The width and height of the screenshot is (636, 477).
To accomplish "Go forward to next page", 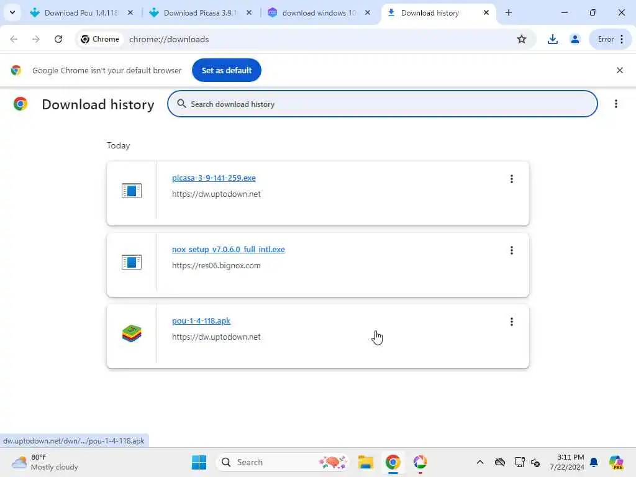I will pos(36,39).
